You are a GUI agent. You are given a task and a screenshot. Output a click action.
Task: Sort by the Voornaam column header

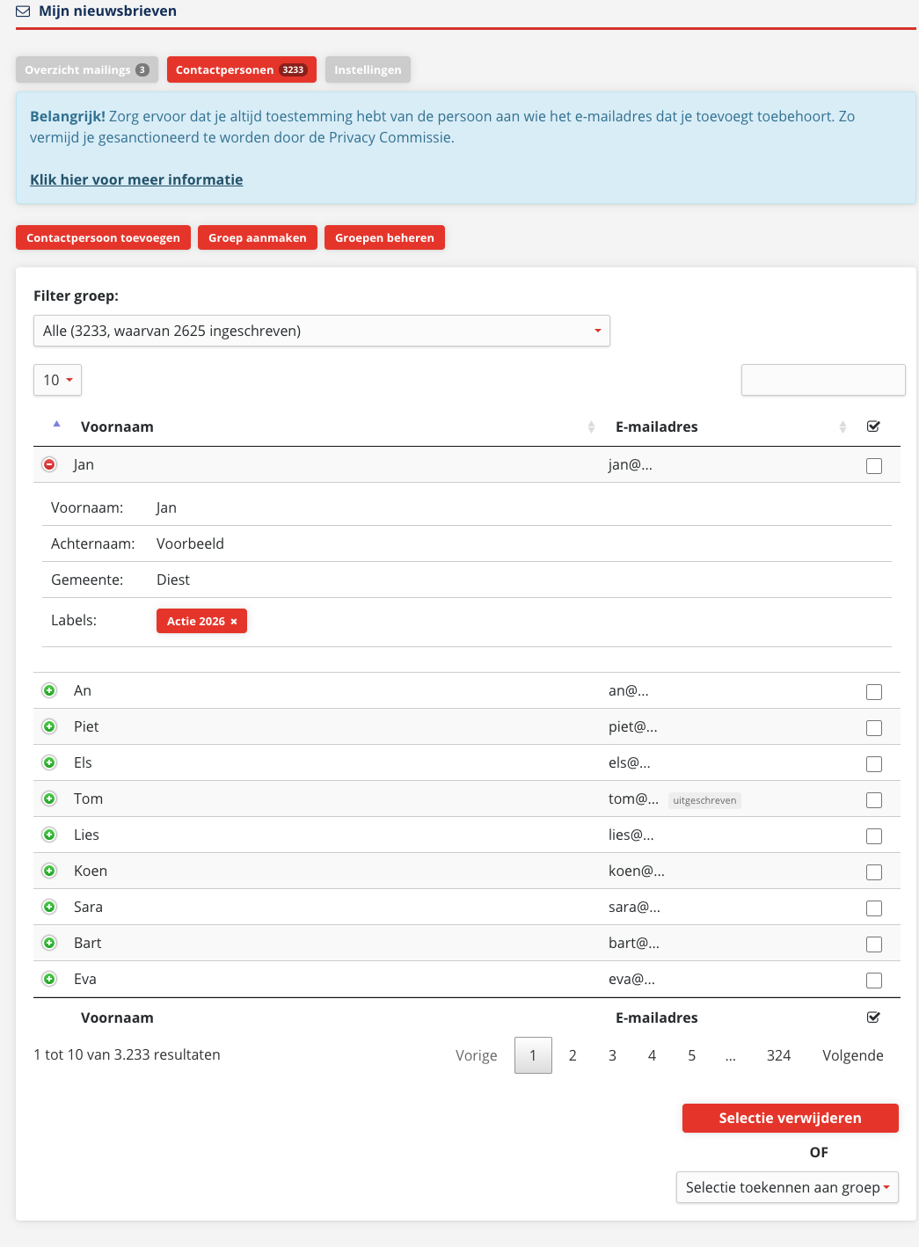(x=117, y=427)
